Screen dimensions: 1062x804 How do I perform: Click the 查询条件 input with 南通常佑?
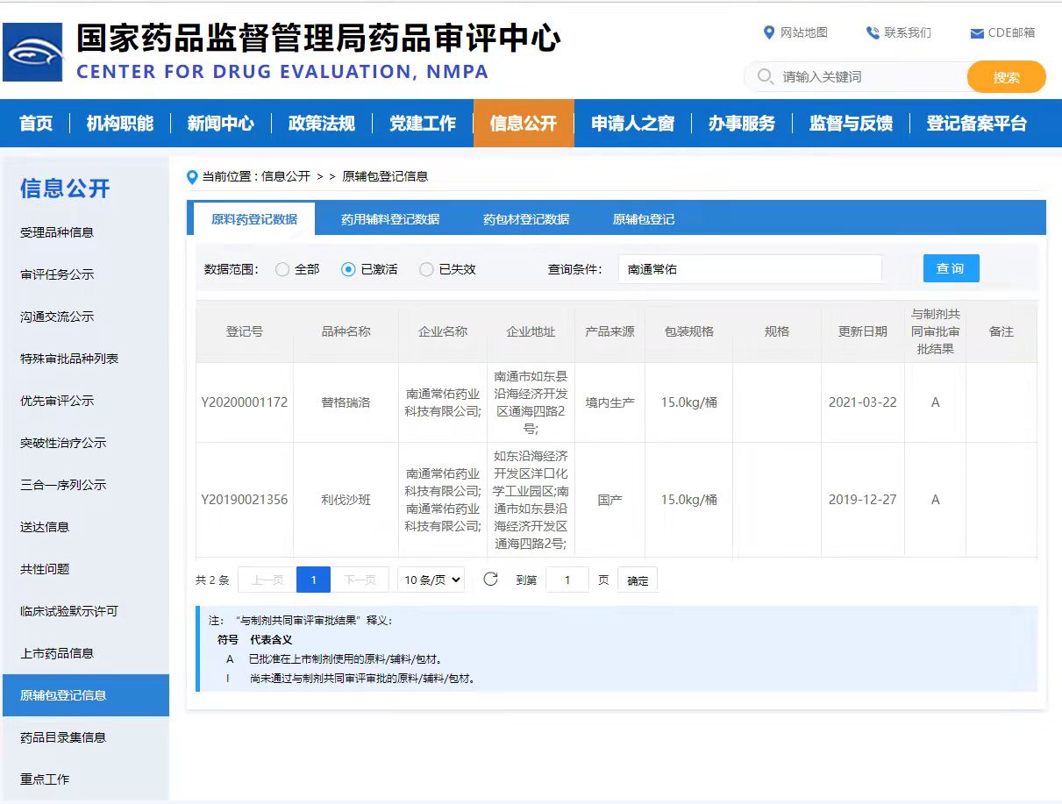click(x=750, y=269)
